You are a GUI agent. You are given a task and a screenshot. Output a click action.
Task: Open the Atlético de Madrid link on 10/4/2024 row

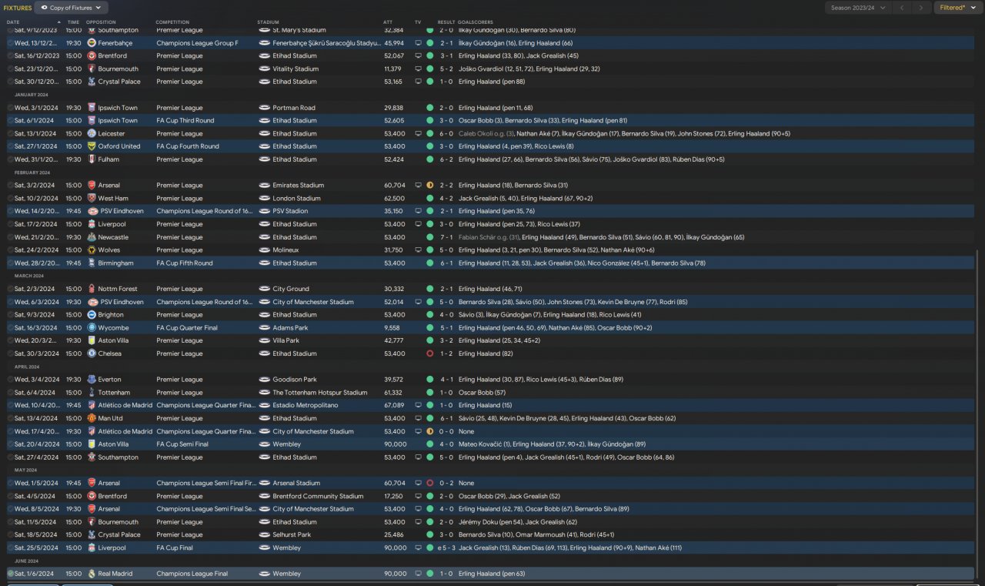click(126, 406)
